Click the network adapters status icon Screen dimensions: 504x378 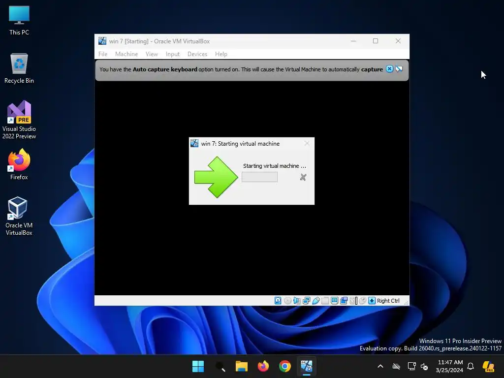(x=306, y=301)
